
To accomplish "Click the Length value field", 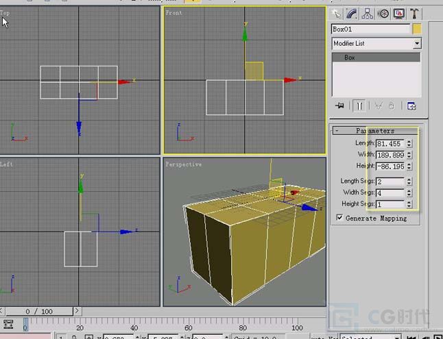I will coord(390,144).
